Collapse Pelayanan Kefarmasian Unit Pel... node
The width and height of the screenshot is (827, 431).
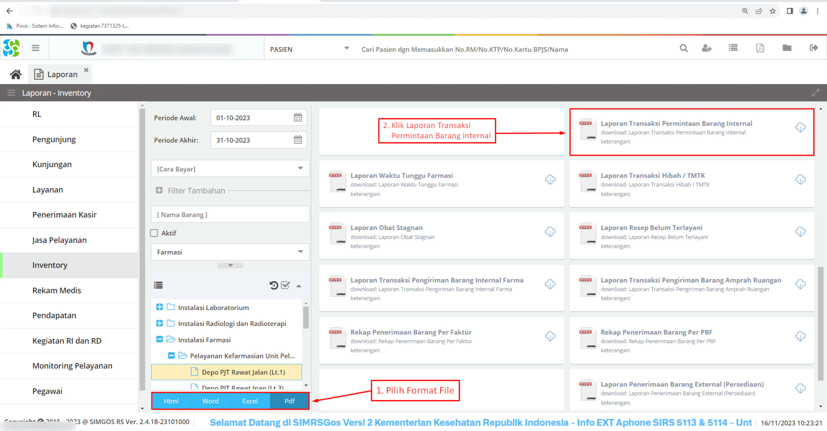coord(171,356)
